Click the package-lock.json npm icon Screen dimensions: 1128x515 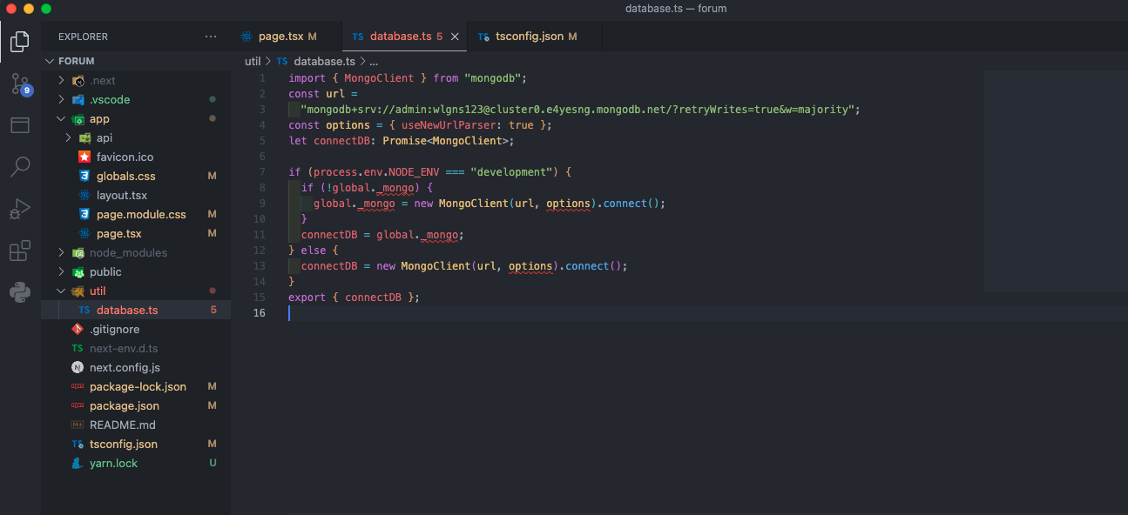78,386
